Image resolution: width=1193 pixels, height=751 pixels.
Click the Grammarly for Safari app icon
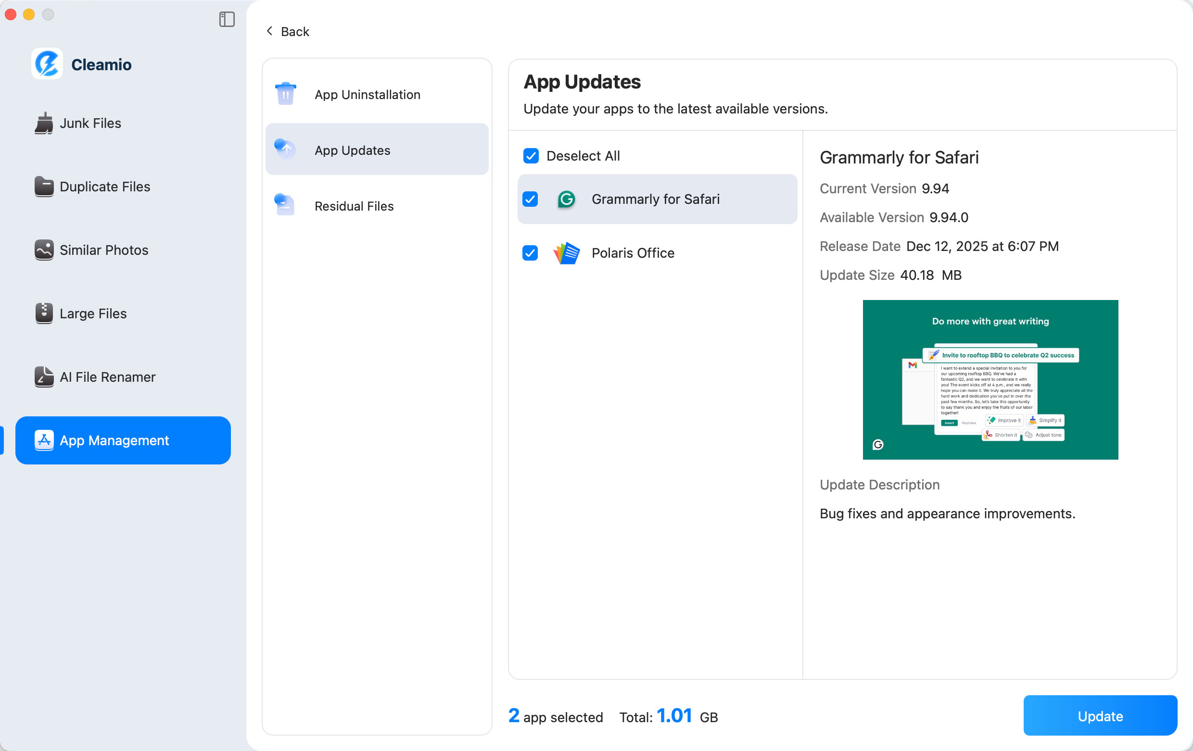point(567,199)
